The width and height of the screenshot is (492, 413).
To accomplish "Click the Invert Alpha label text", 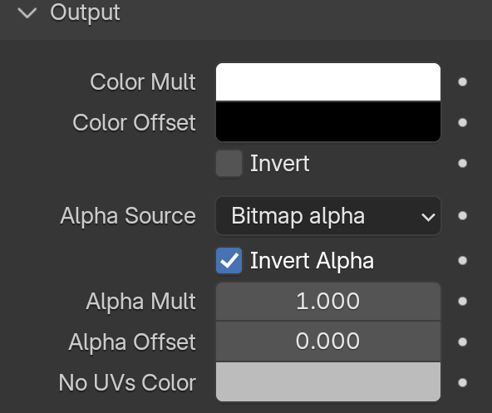I will [x=312, y=261].
